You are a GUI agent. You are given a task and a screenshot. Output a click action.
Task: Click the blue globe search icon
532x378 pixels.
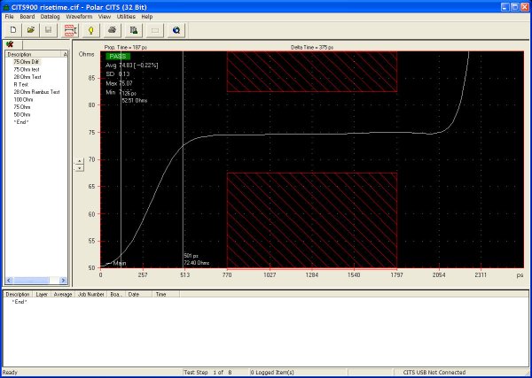point(176,30)
